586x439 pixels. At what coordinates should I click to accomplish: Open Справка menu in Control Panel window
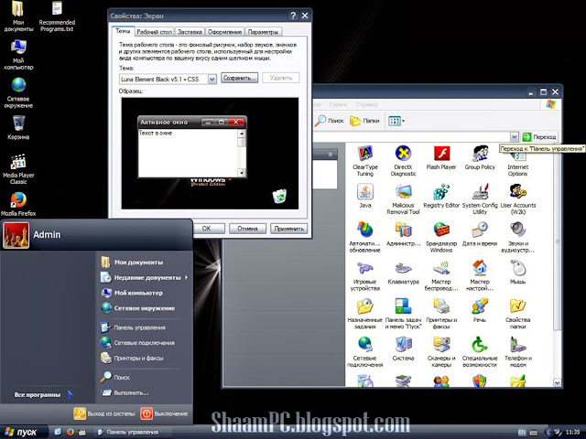[x=366, y=104]
